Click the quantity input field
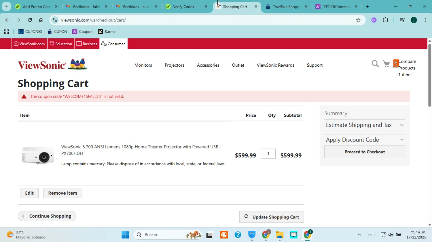Image resolution: width=432 pixels, height=242 pixels. [268, 154]
